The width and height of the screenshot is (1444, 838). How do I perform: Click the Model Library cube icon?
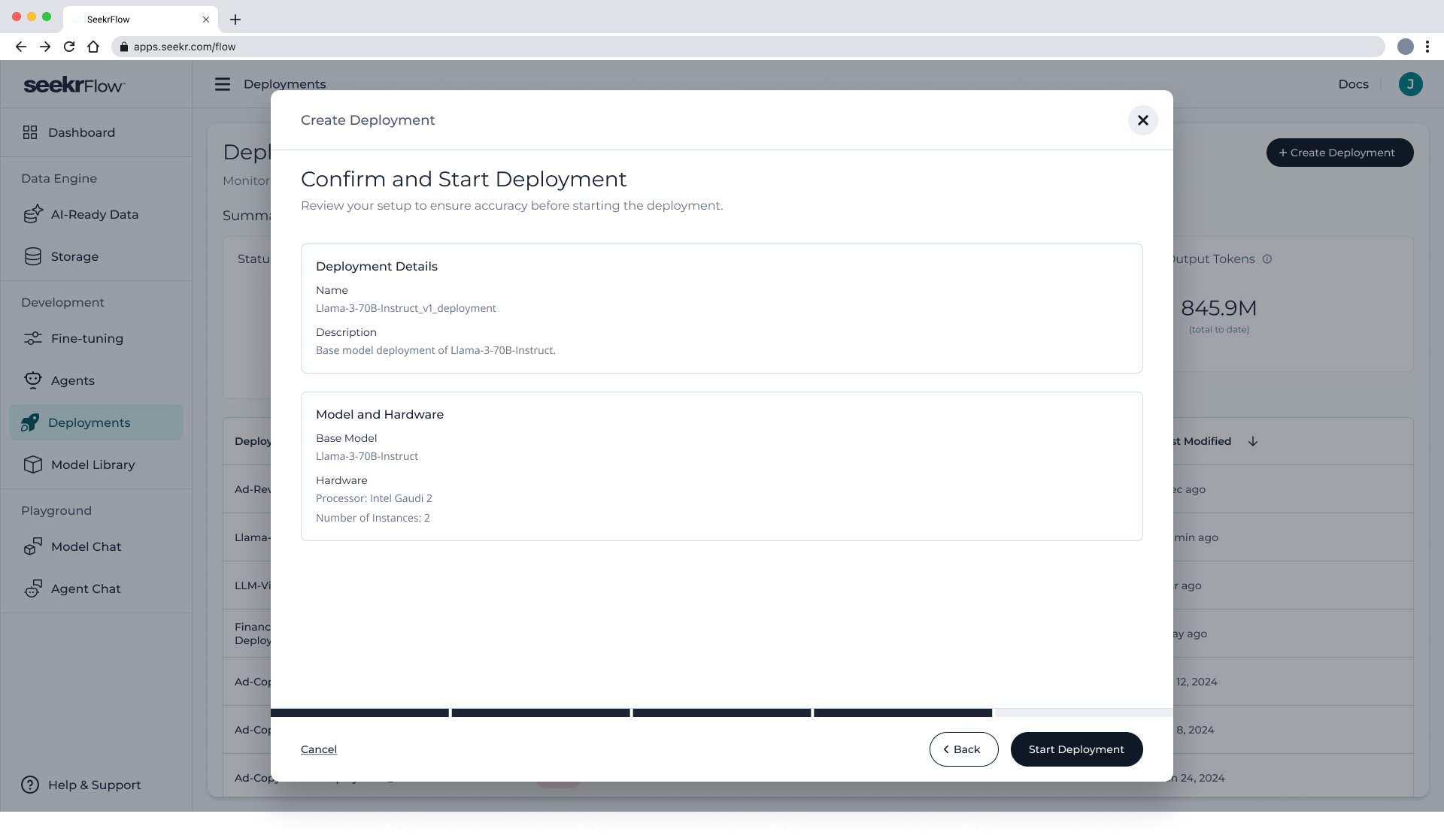[33, 464]
